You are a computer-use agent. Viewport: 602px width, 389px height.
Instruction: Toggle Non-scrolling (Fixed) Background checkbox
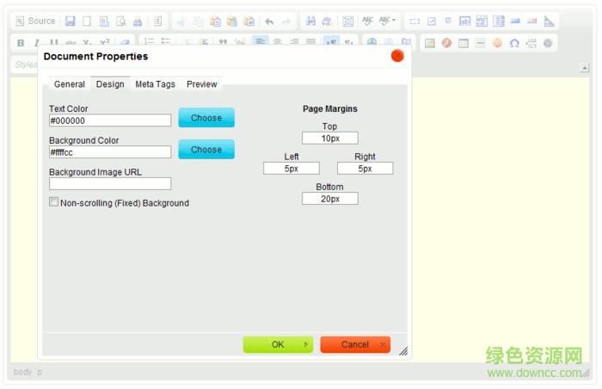click(x=54, y=202)
